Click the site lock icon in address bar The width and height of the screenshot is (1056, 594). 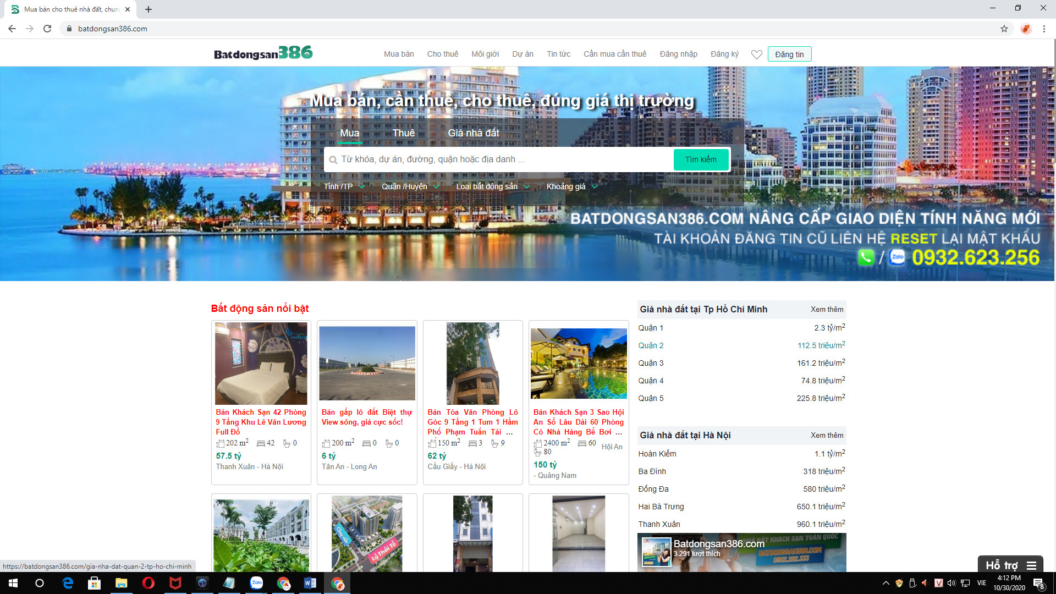point(69,29)
